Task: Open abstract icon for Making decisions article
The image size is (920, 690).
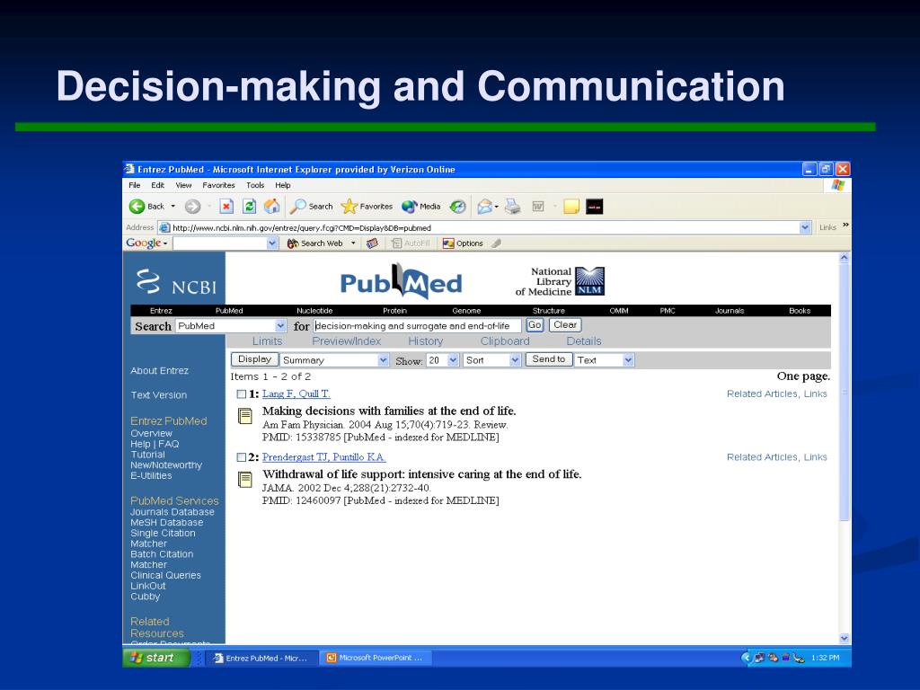Action: point(245,416)
